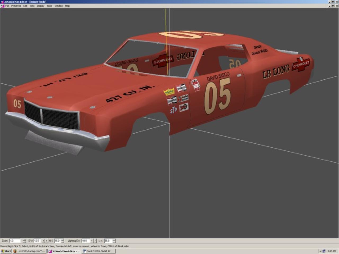Image resolution: width=339 pixels, height=254 pixels.
Task: Click inside the Zoom value field
Action: click(15, 241)
